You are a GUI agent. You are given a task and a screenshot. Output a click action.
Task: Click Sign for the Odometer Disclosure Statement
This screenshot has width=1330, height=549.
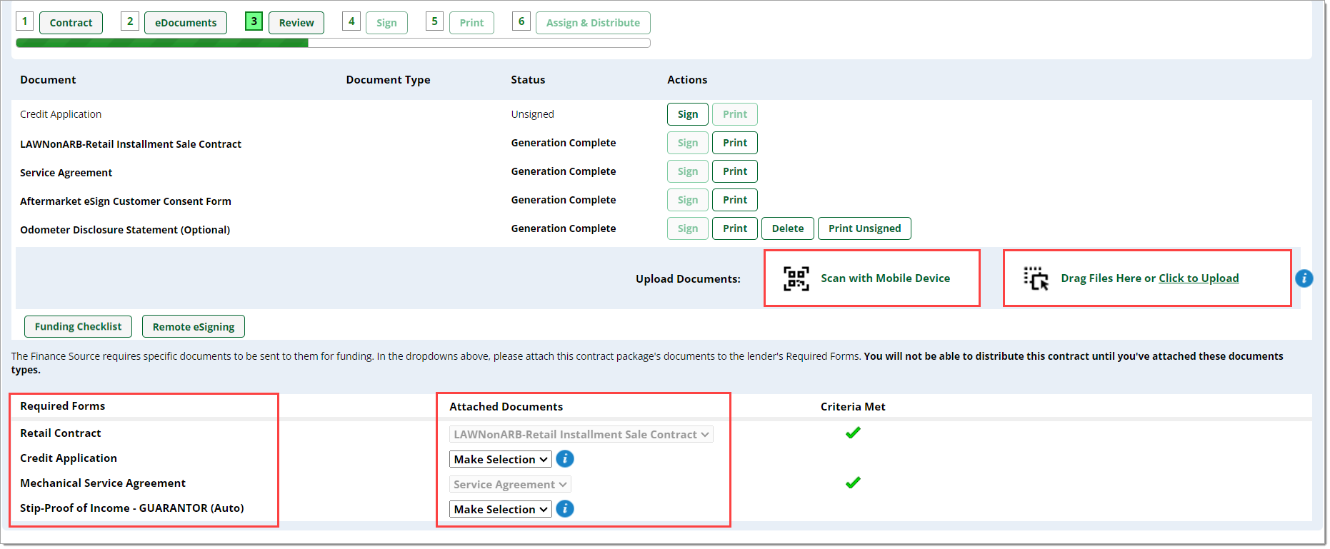pos(688,228)
